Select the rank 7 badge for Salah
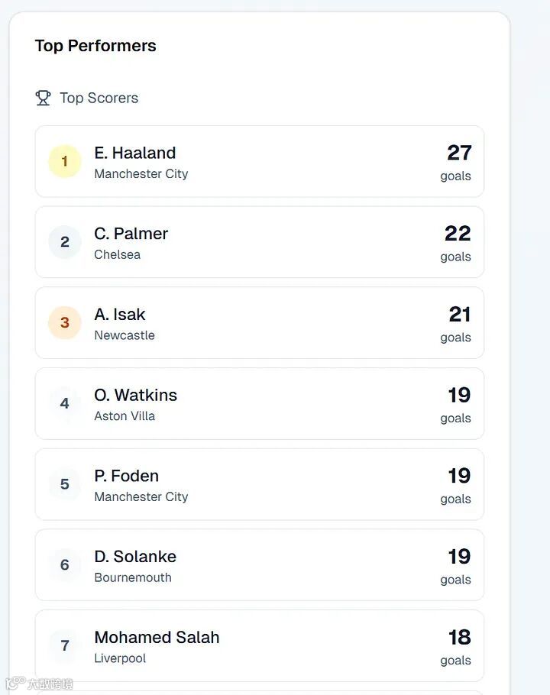Viewport: 550px width, 695px height. 65,645
